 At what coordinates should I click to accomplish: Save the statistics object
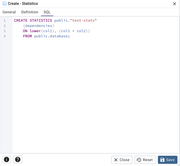click(x=167, y=160)
